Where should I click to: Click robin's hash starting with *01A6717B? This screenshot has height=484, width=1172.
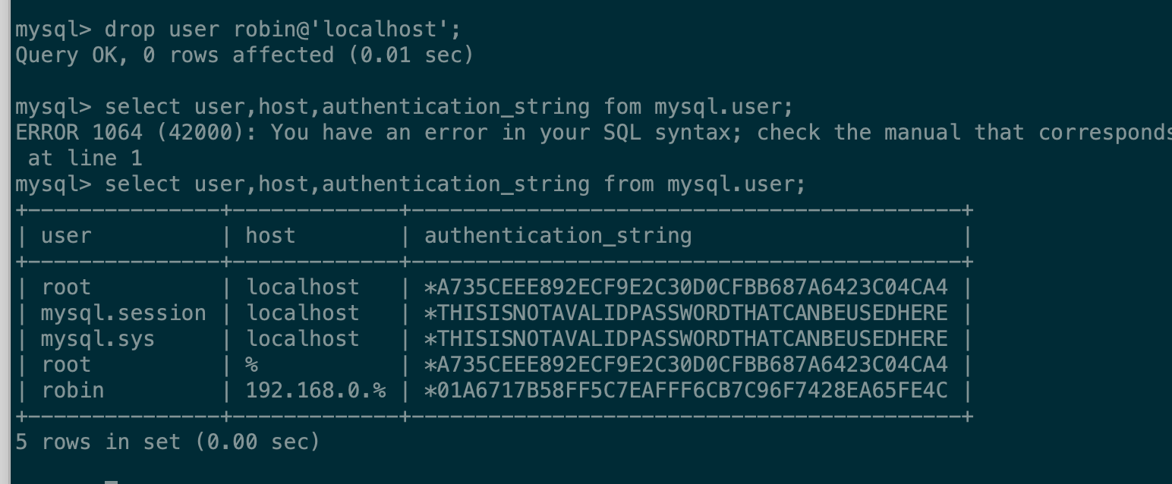tap(685, 391)
